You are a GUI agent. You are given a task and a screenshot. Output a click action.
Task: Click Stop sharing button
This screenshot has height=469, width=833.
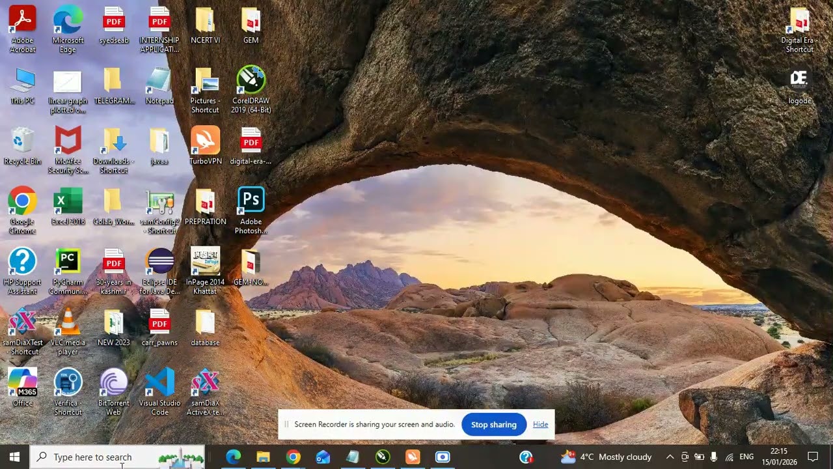pos(494,425)
